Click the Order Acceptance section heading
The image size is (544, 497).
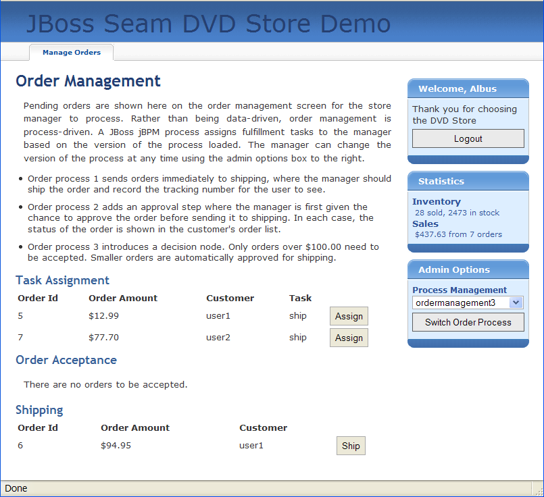66,360
